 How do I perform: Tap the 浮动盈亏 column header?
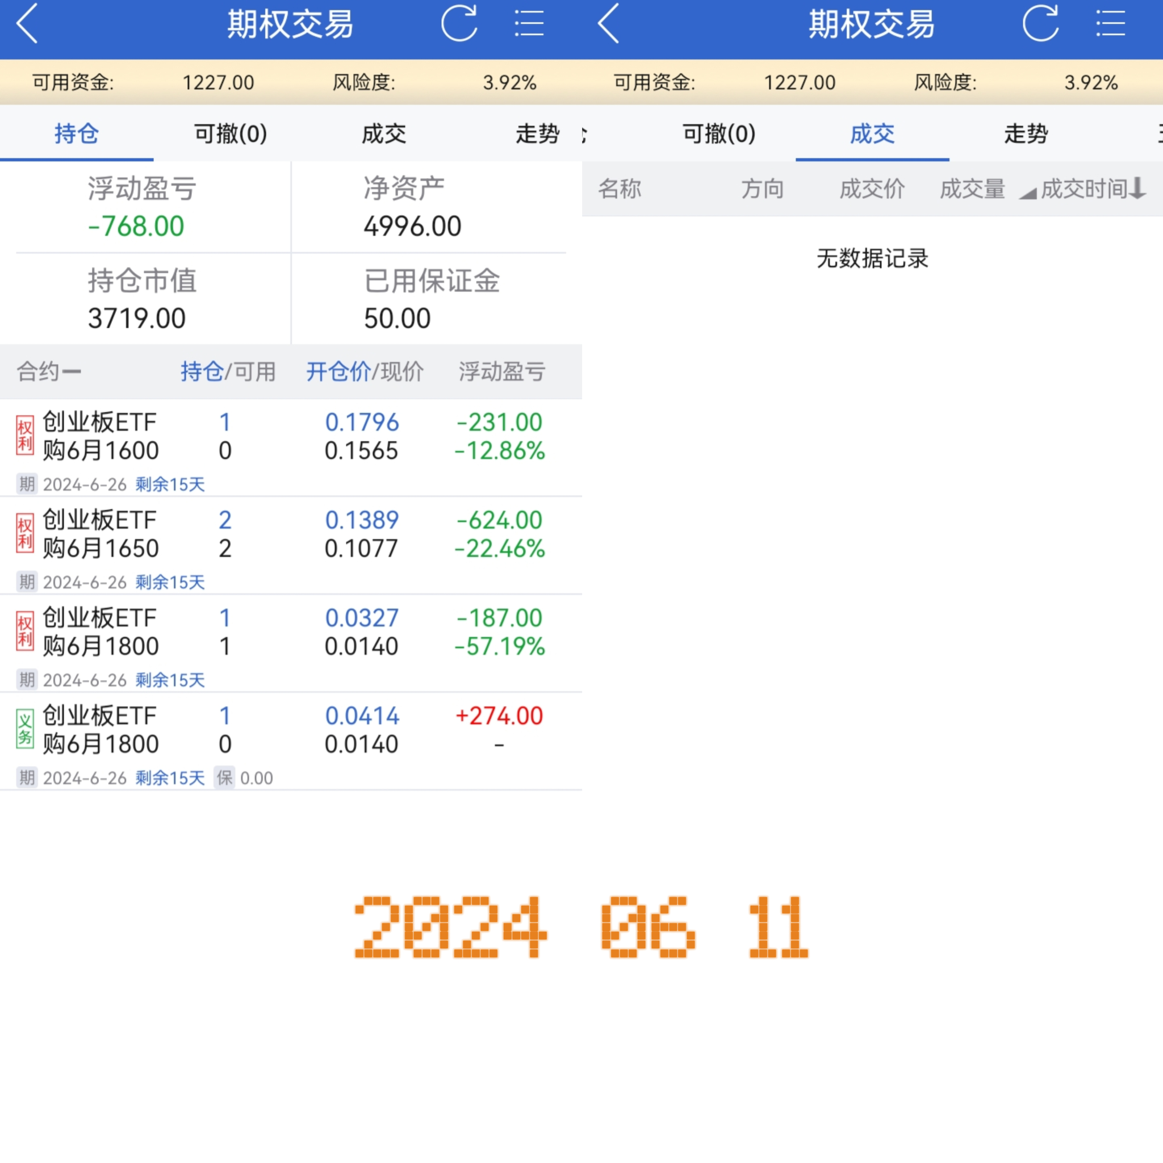coord(501,371)
